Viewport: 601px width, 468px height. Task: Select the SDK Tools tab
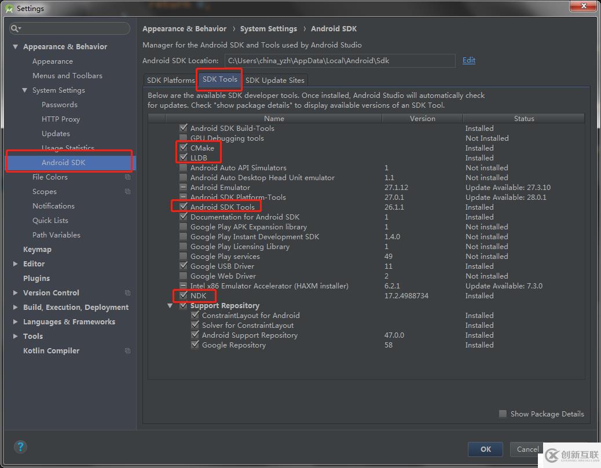219,79
